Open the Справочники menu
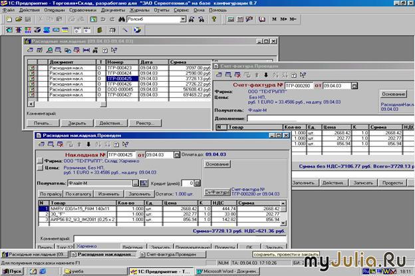Viewport: 415px width, 276px height. click(x=83, y=10)
